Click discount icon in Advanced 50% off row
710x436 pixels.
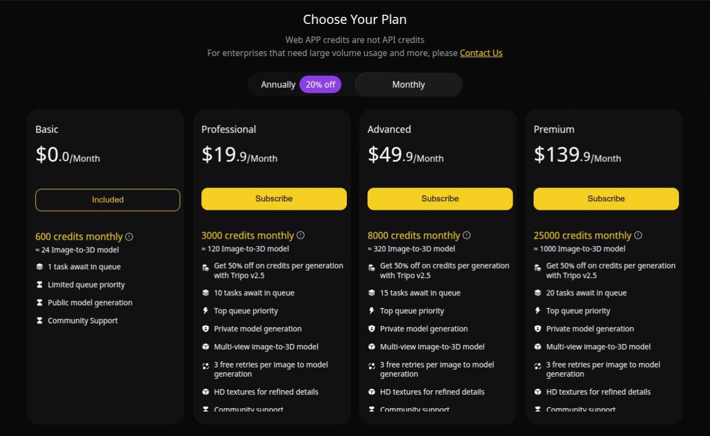pyautogui.click(x=371, y=267)
